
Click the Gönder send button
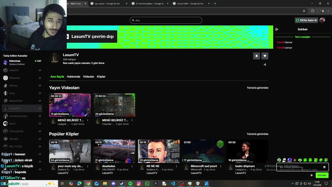(322, 175)
